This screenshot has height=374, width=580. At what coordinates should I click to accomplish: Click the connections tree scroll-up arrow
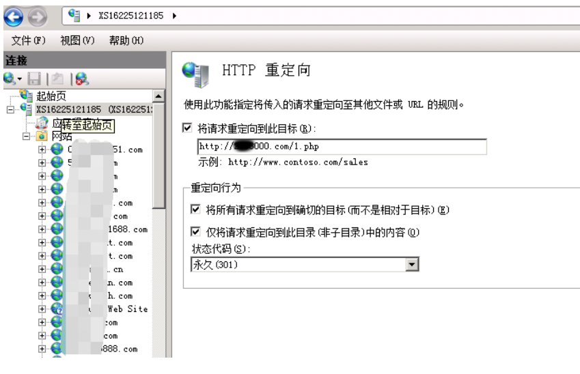[x=159, y=97]
